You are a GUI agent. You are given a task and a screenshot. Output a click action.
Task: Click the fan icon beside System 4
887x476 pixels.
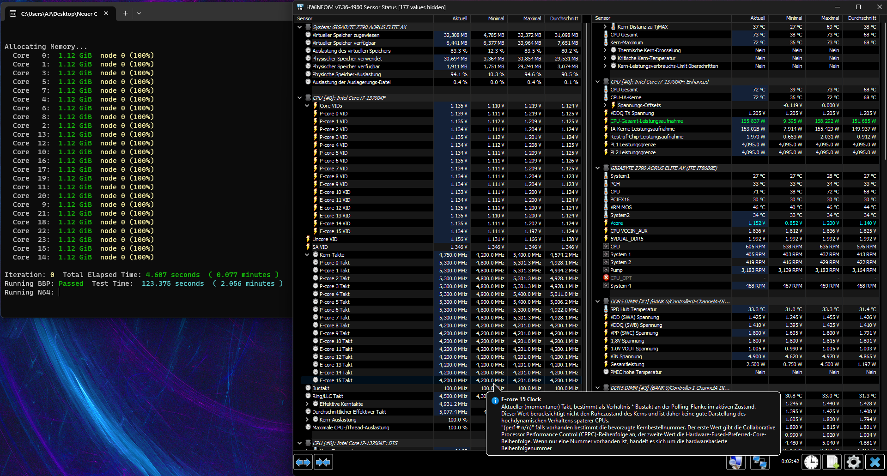point(606,286)
